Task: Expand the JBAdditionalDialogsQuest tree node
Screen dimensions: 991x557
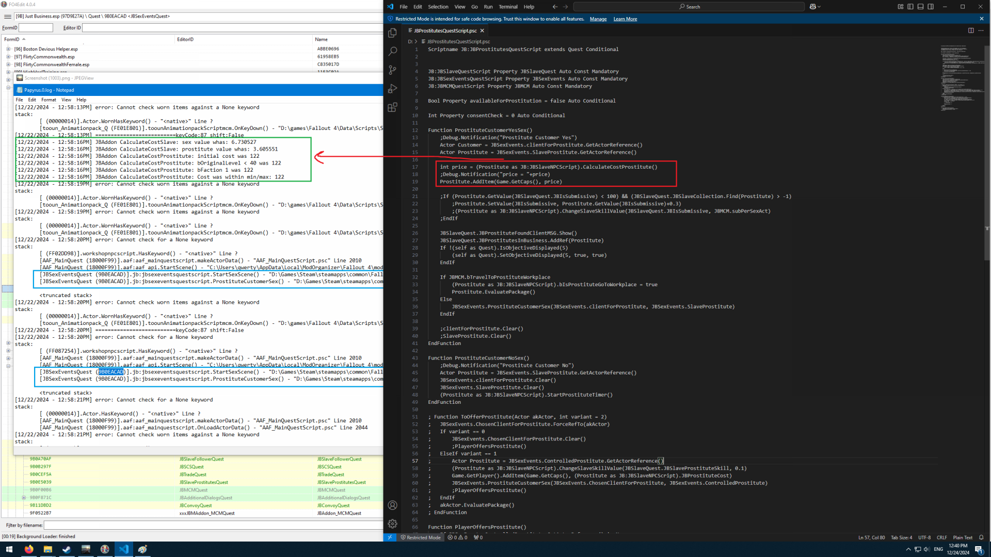Action: (24, 498)
